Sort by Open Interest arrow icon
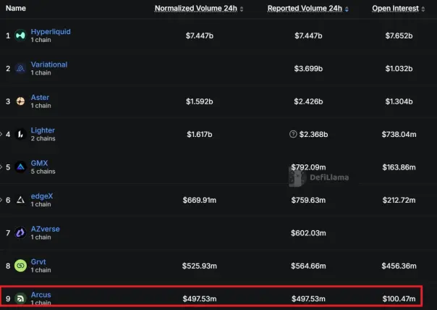 click(x=423, y=9)
